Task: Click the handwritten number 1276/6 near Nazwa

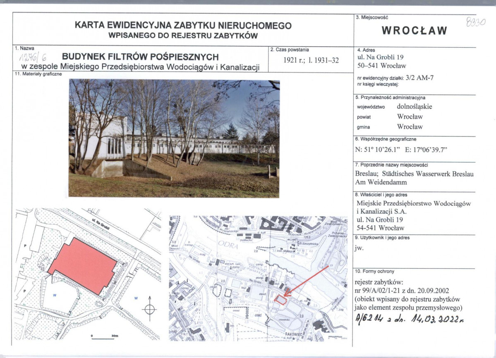Action: coord(33,57)
